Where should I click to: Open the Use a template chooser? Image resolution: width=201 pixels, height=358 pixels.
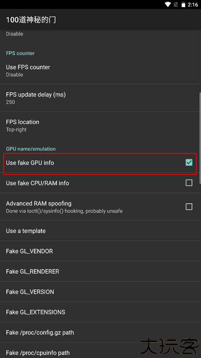pos(100,231)
